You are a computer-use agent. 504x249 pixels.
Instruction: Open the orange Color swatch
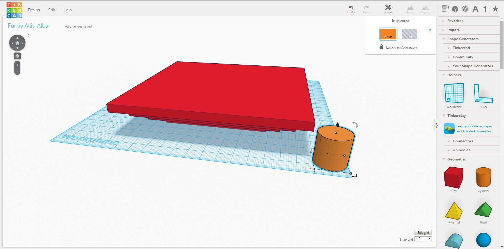[388, 34]
